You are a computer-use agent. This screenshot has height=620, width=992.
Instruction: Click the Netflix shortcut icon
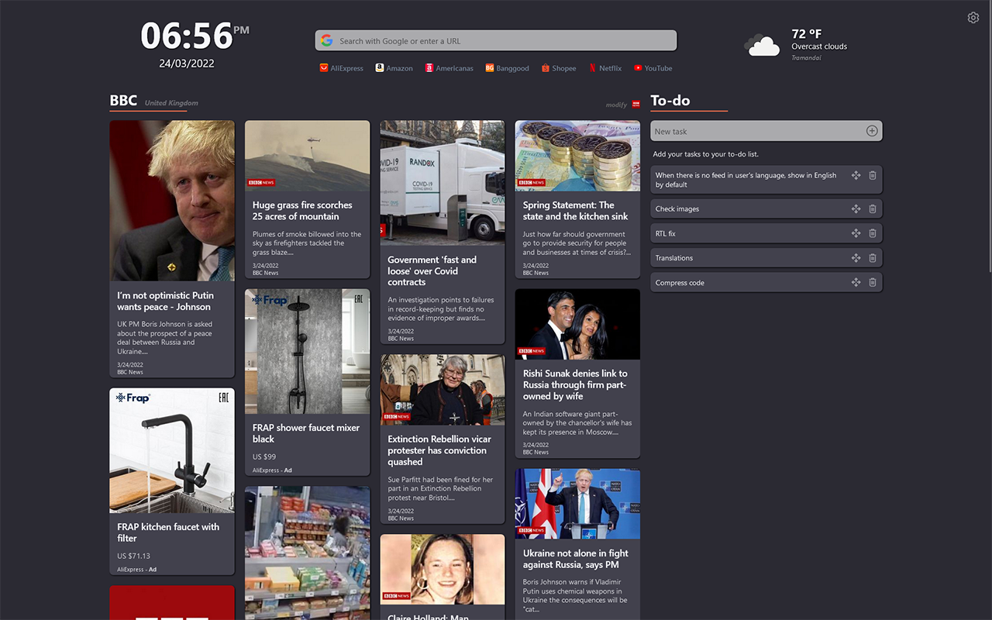pyautogui.click(x=593, y=68)
